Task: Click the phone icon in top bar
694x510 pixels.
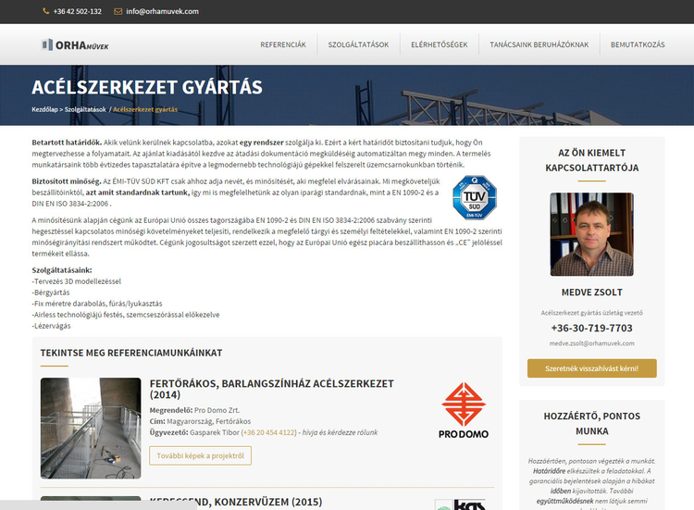Action: pos(46,11)
